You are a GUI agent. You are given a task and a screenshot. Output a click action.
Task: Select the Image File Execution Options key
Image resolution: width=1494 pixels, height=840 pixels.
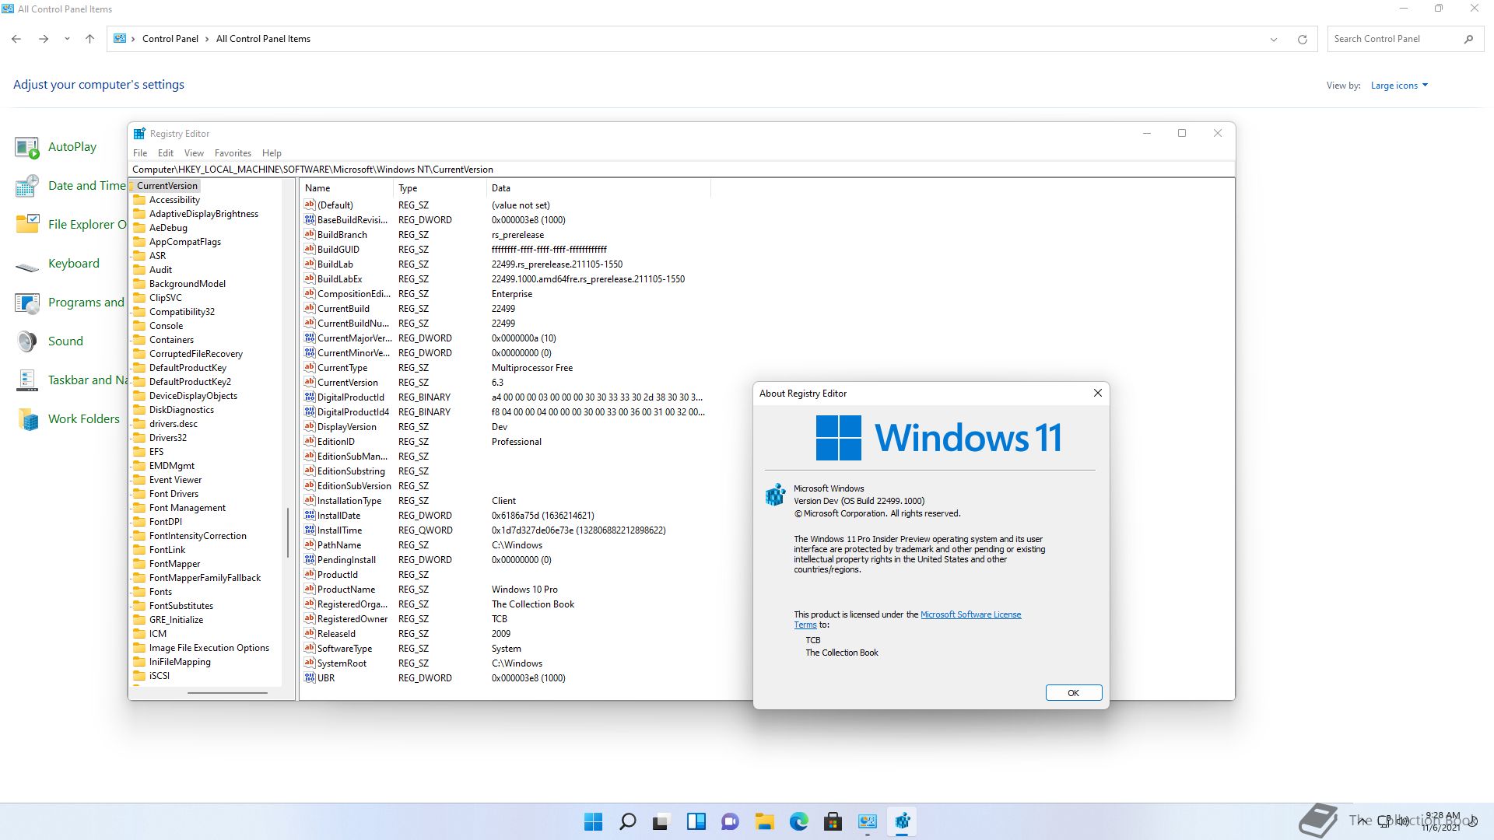209,648
